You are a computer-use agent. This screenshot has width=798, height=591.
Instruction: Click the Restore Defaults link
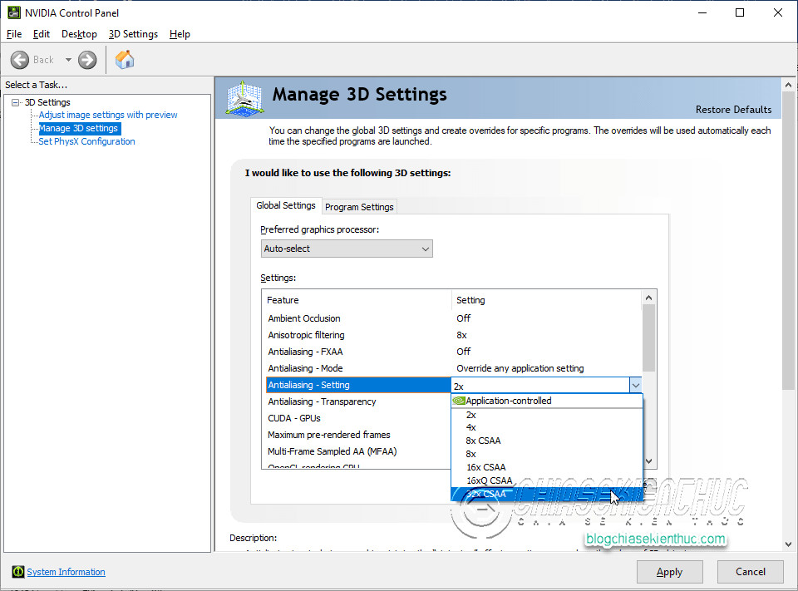point(733,110)
